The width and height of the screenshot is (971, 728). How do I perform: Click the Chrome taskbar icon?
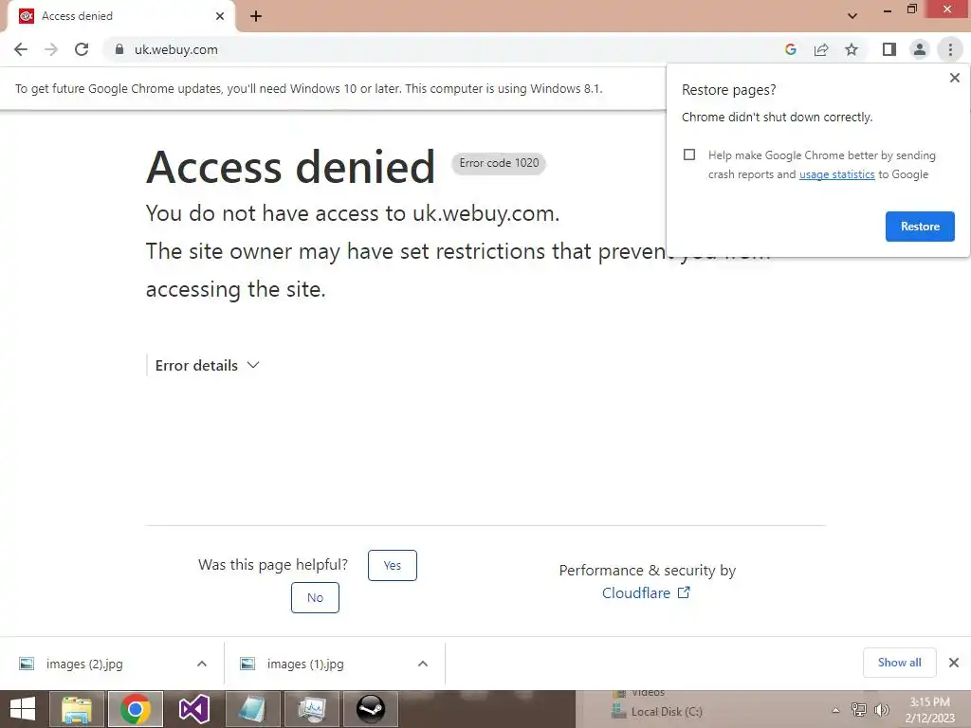[x=136, y=709]
